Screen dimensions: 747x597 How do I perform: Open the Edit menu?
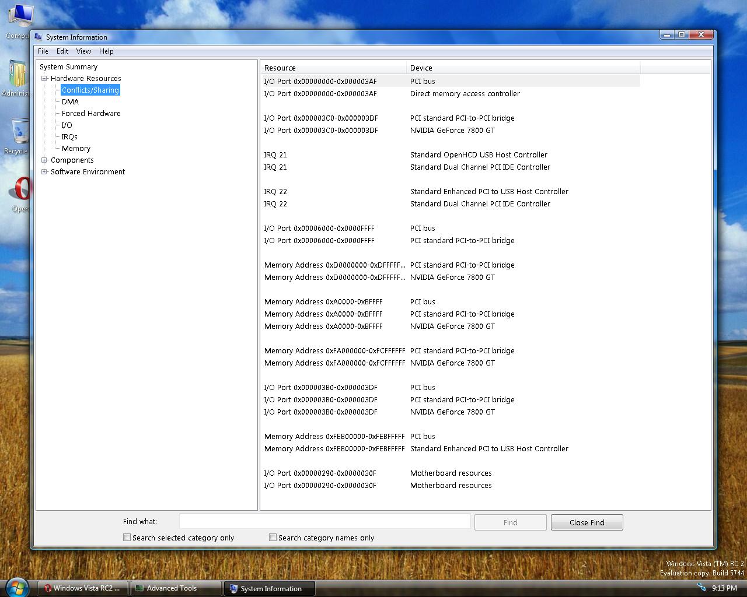click(x=62, y=51)
